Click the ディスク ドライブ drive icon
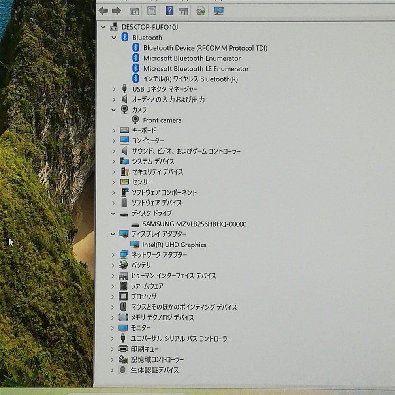 pyautogui.click(x=124, y=214)
